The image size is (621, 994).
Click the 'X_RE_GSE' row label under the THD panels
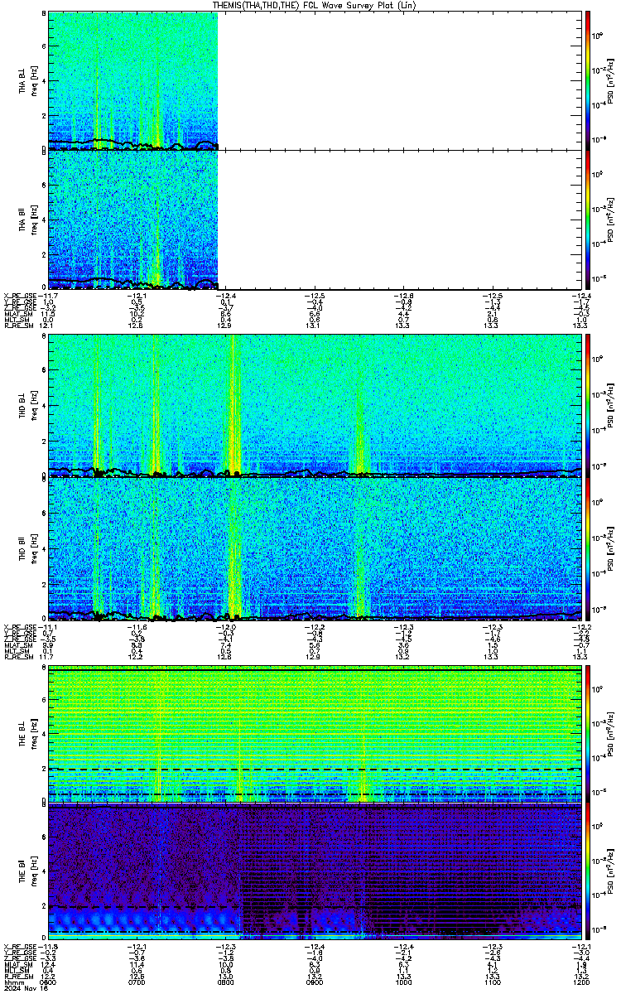[20, 625]
